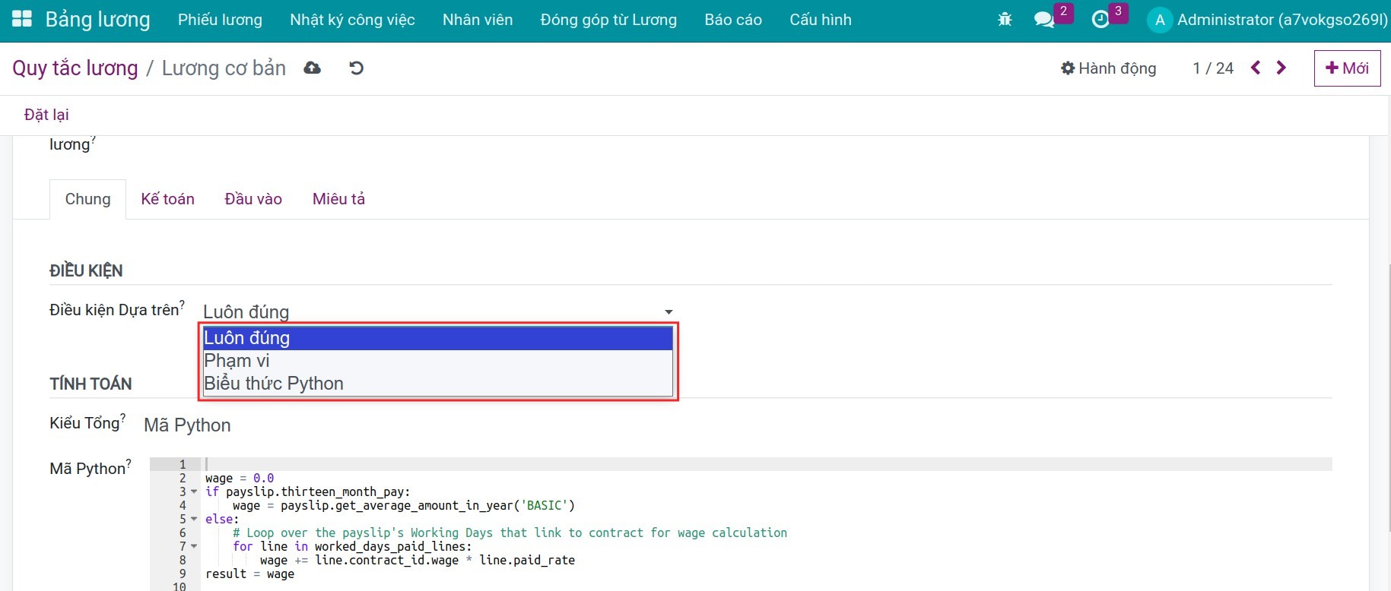Choose the Biểu thức Python option
Screen dimensions: 1391x591
tap(274, 384)
